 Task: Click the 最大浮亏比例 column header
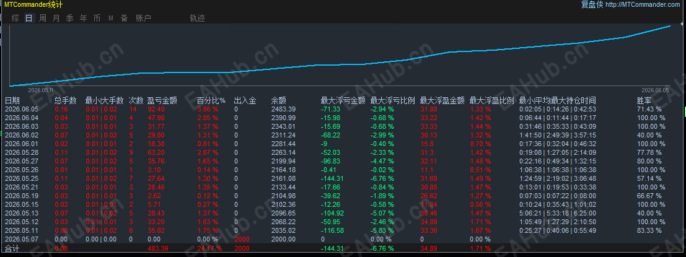[393, 101]
